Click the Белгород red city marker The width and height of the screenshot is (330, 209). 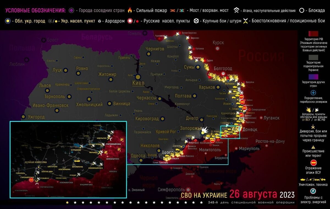223,73
